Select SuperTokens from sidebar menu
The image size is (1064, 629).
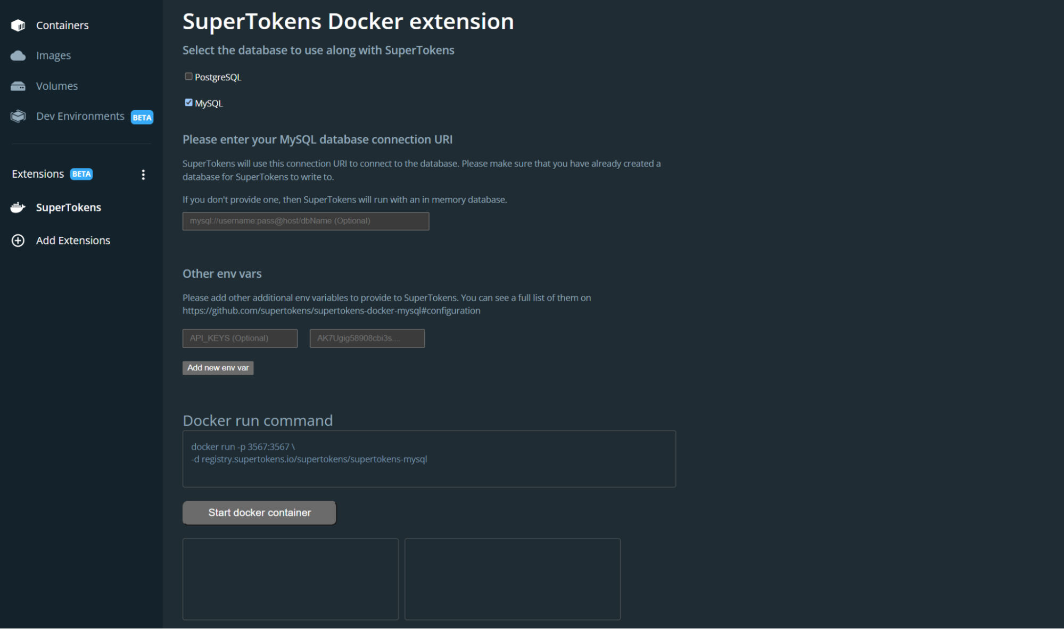click(69, 206)
